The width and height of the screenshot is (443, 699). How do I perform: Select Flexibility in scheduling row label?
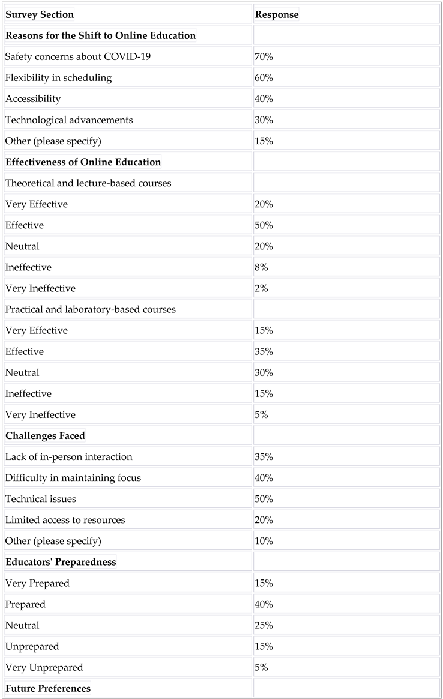pos(59,78)
